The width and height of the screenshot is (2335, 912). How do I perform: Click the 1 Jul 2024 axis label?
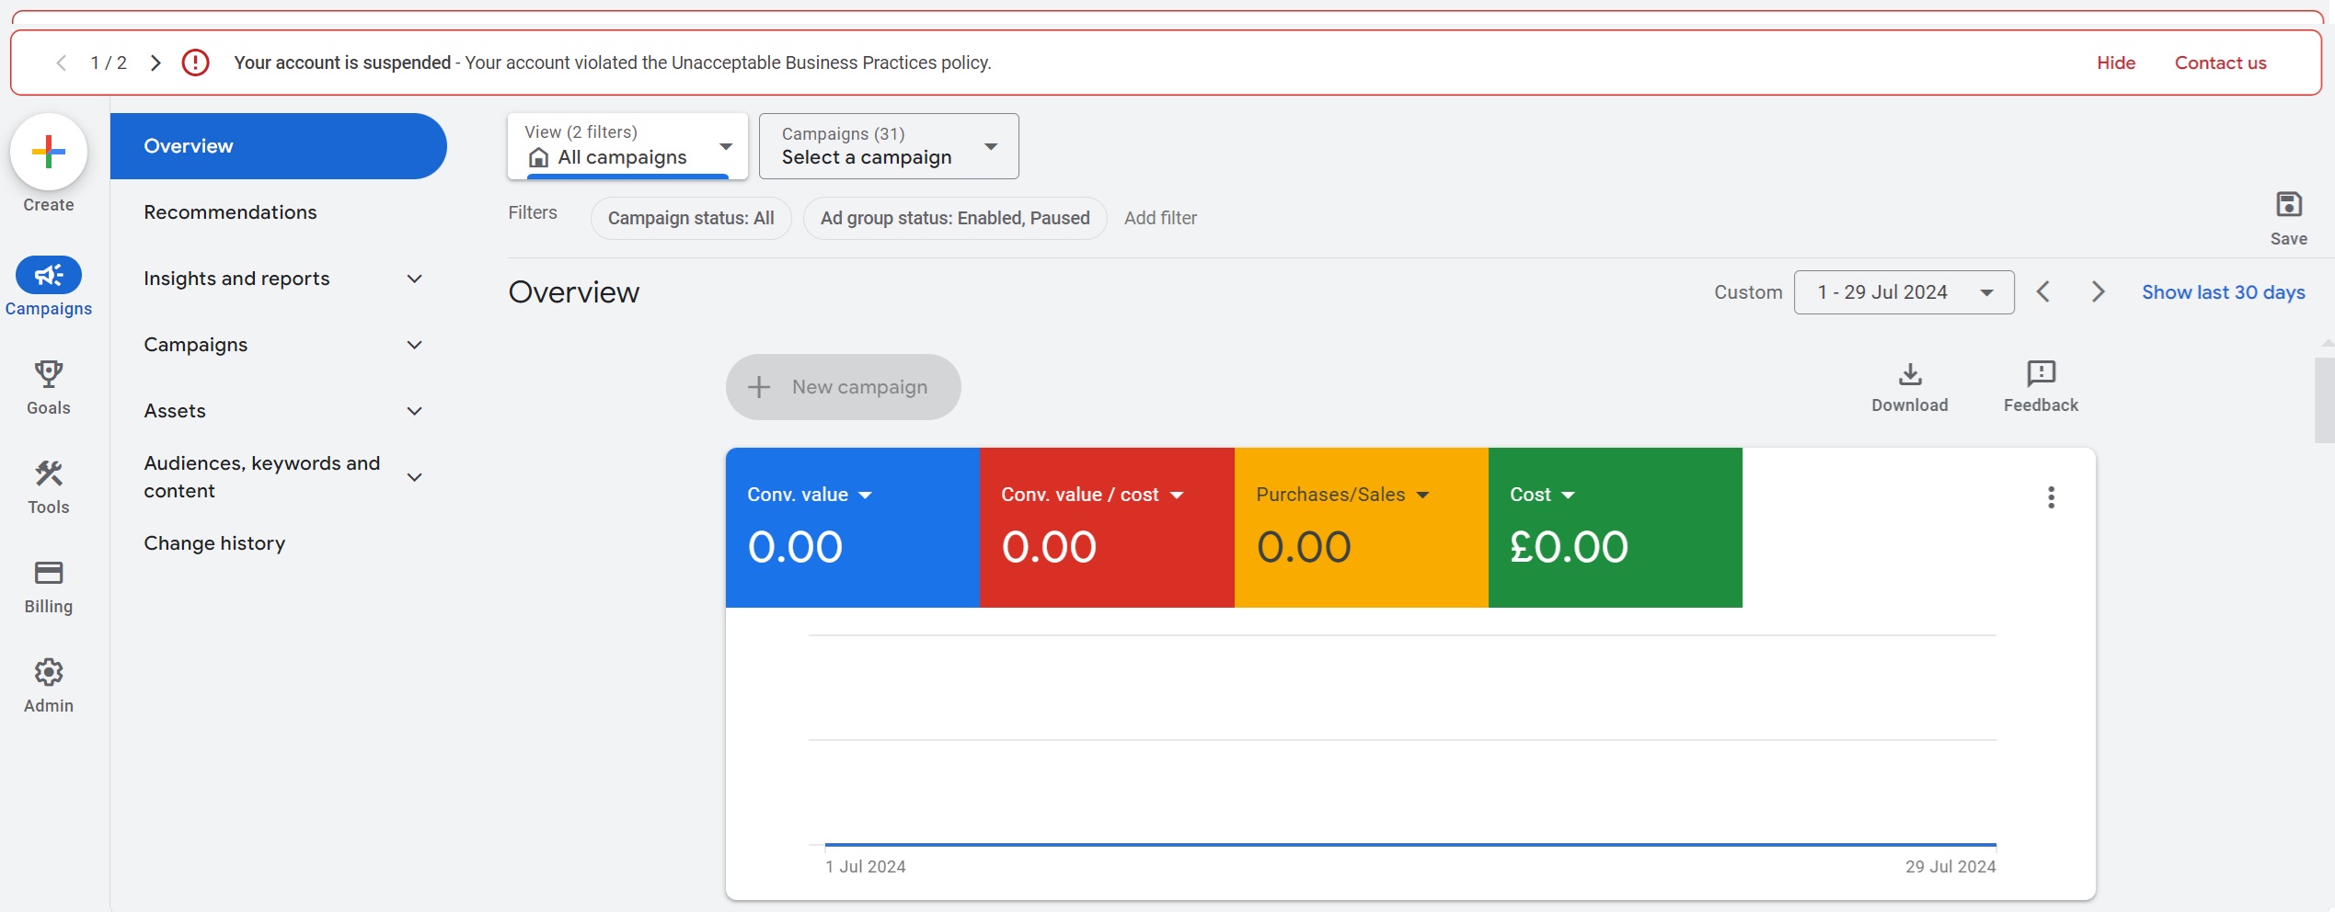(866, 866)
